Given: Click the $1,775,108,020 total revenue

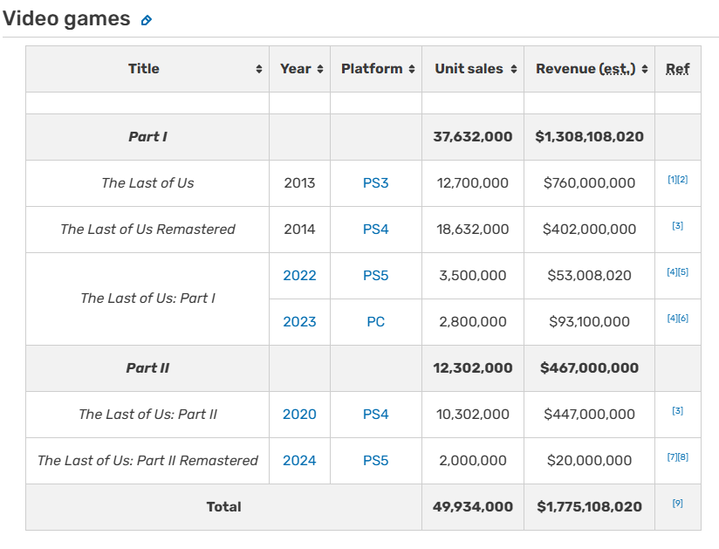Looking at the screenshot, I should coord(589,507).
